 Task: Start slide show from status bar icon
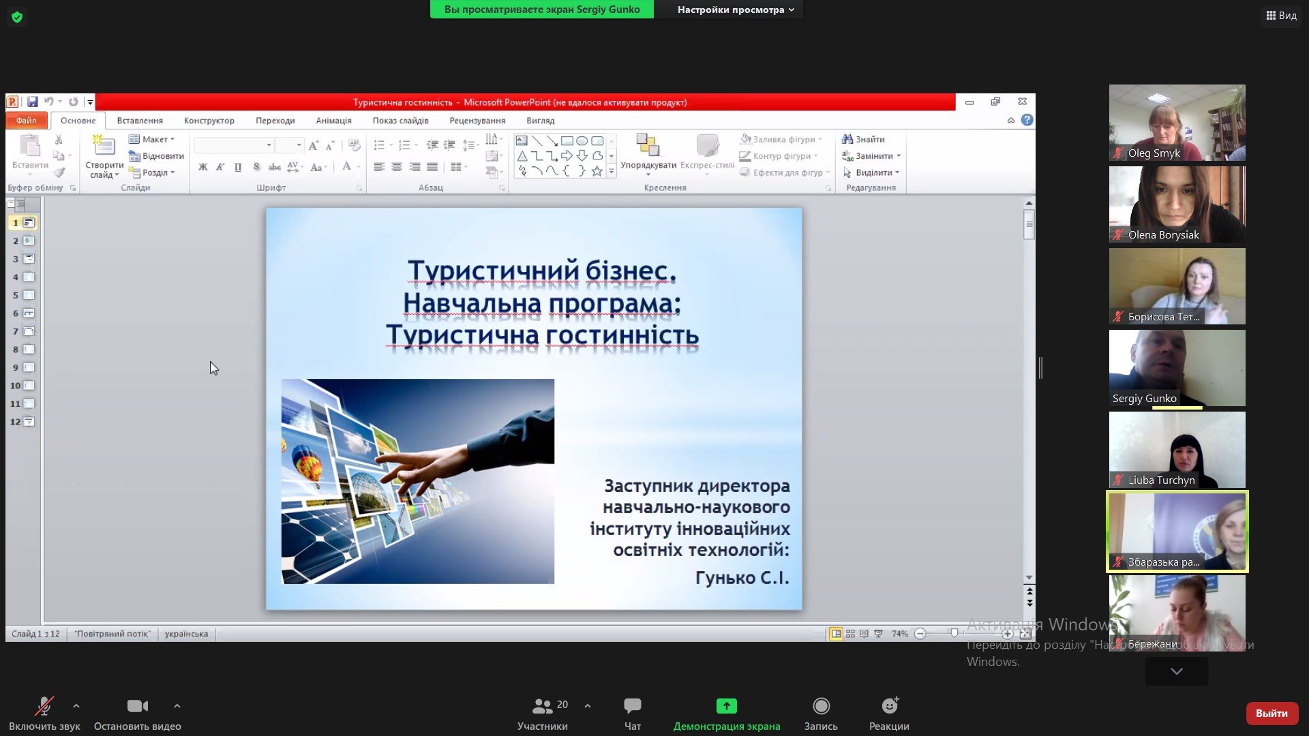878,634
